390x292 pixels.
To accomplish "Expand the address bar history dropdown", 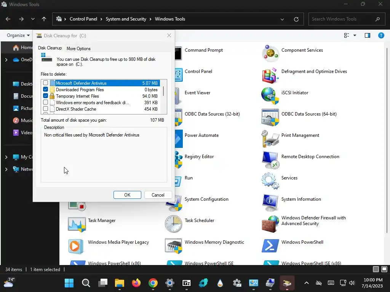I will pyautogui.click(x=282, y=19).
